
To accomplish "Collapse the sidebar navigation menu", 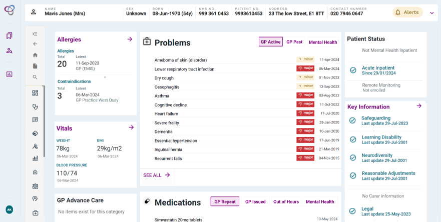I will coord(35,34).
